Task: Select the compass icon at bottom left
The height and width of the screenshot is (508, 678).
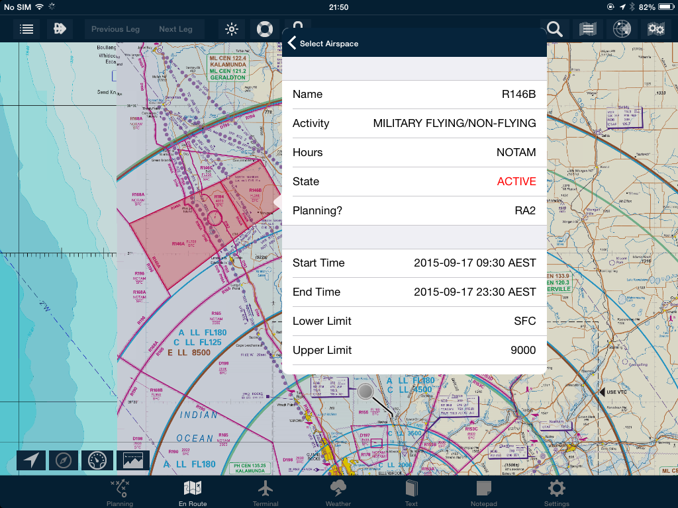Action: tap(64, 460)
